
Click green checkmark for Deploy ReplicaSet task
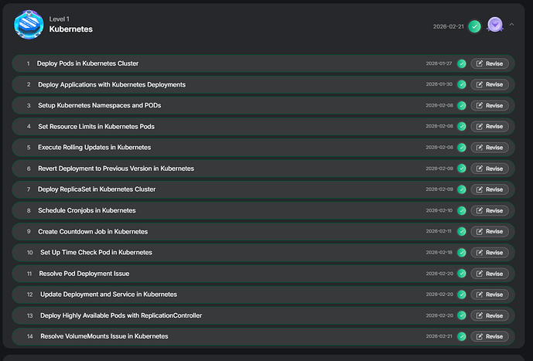[462, 189]
